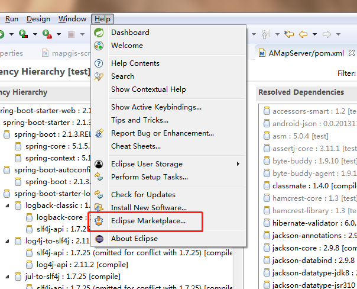Open Help Contents
Screen dimensions: 357x289
coord(135,63)
